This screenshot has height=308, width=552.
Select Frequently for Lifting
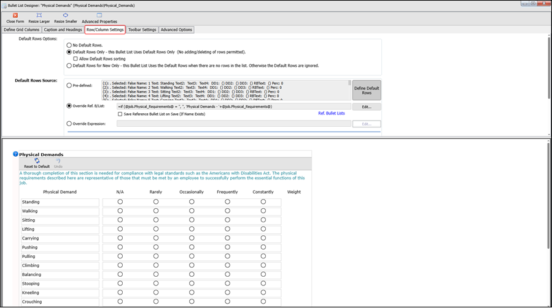click(x=227, y=229)
